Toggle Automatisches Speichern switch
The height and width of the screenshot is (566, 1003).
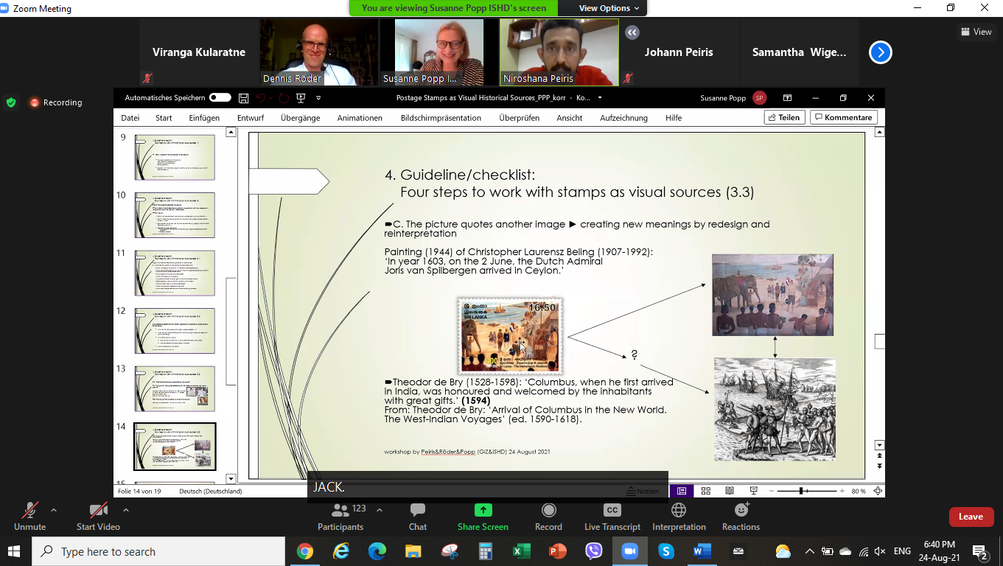coord(220,98)
